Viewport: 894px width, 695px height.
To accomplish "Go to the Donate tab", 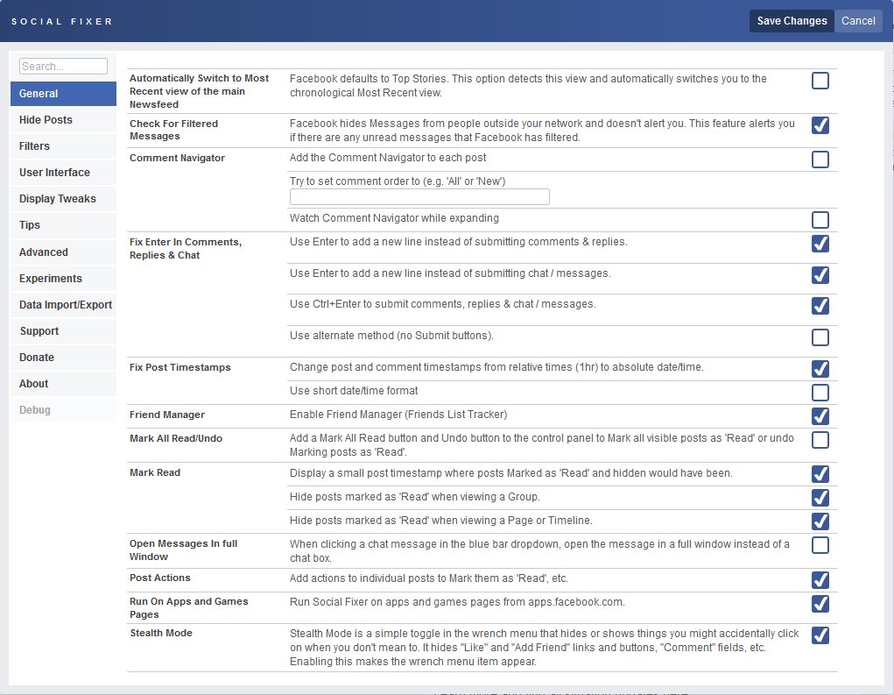I will [x=63, y=358].
